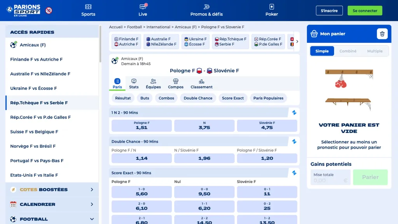Image resolution: width=398 pixels, height=224 pixels.
Task: Click the Calendrier calendar icon
Action: coord(14,204)
